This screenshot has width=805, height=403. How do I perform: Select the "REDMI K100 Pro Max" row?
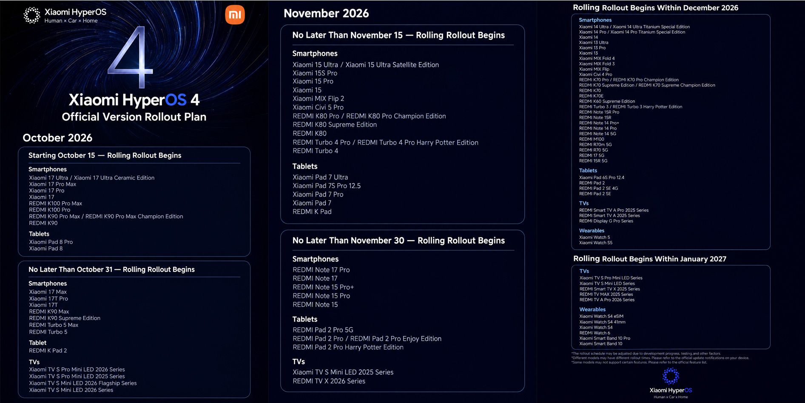coord(56,203)
